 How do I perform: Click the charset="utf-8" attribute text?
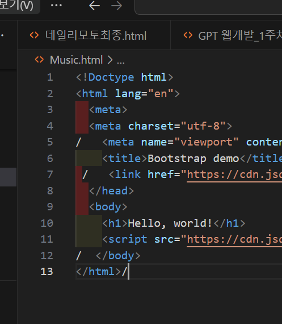click(x=177, y=126)
